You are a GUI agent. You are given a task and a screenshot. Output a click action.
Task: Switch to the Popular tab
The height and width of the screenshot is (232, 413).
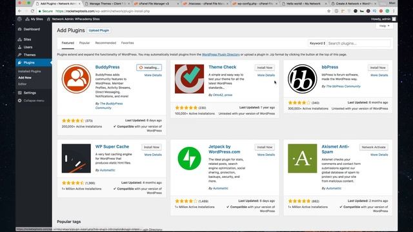85,43
